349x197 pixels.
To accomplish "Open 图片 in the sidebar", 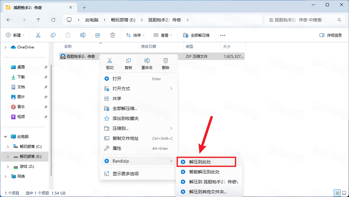I will [21, 97].
